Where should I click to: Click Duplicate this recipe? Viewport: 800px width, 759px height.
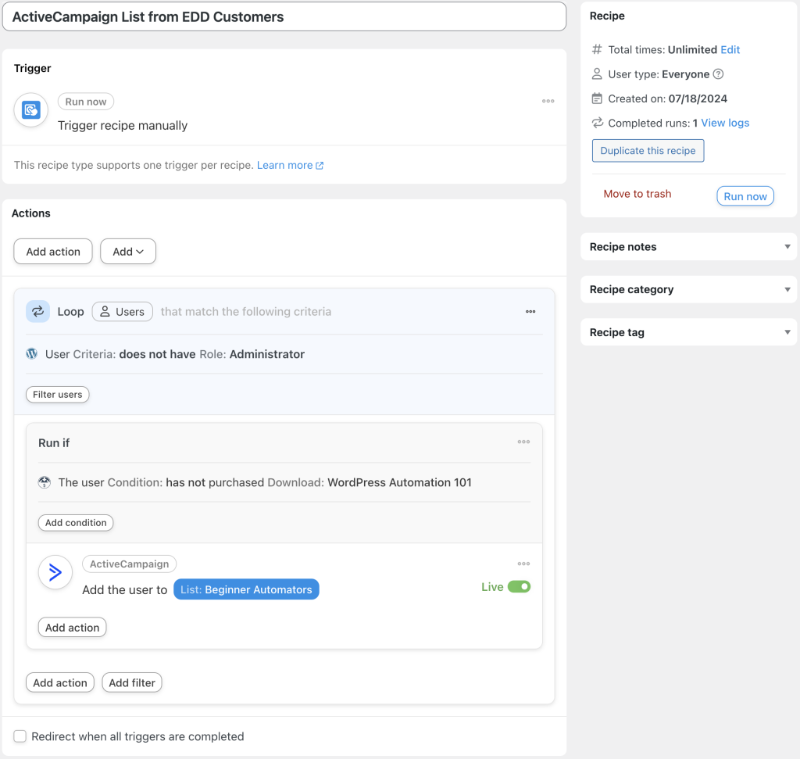[x=648, y=150]
